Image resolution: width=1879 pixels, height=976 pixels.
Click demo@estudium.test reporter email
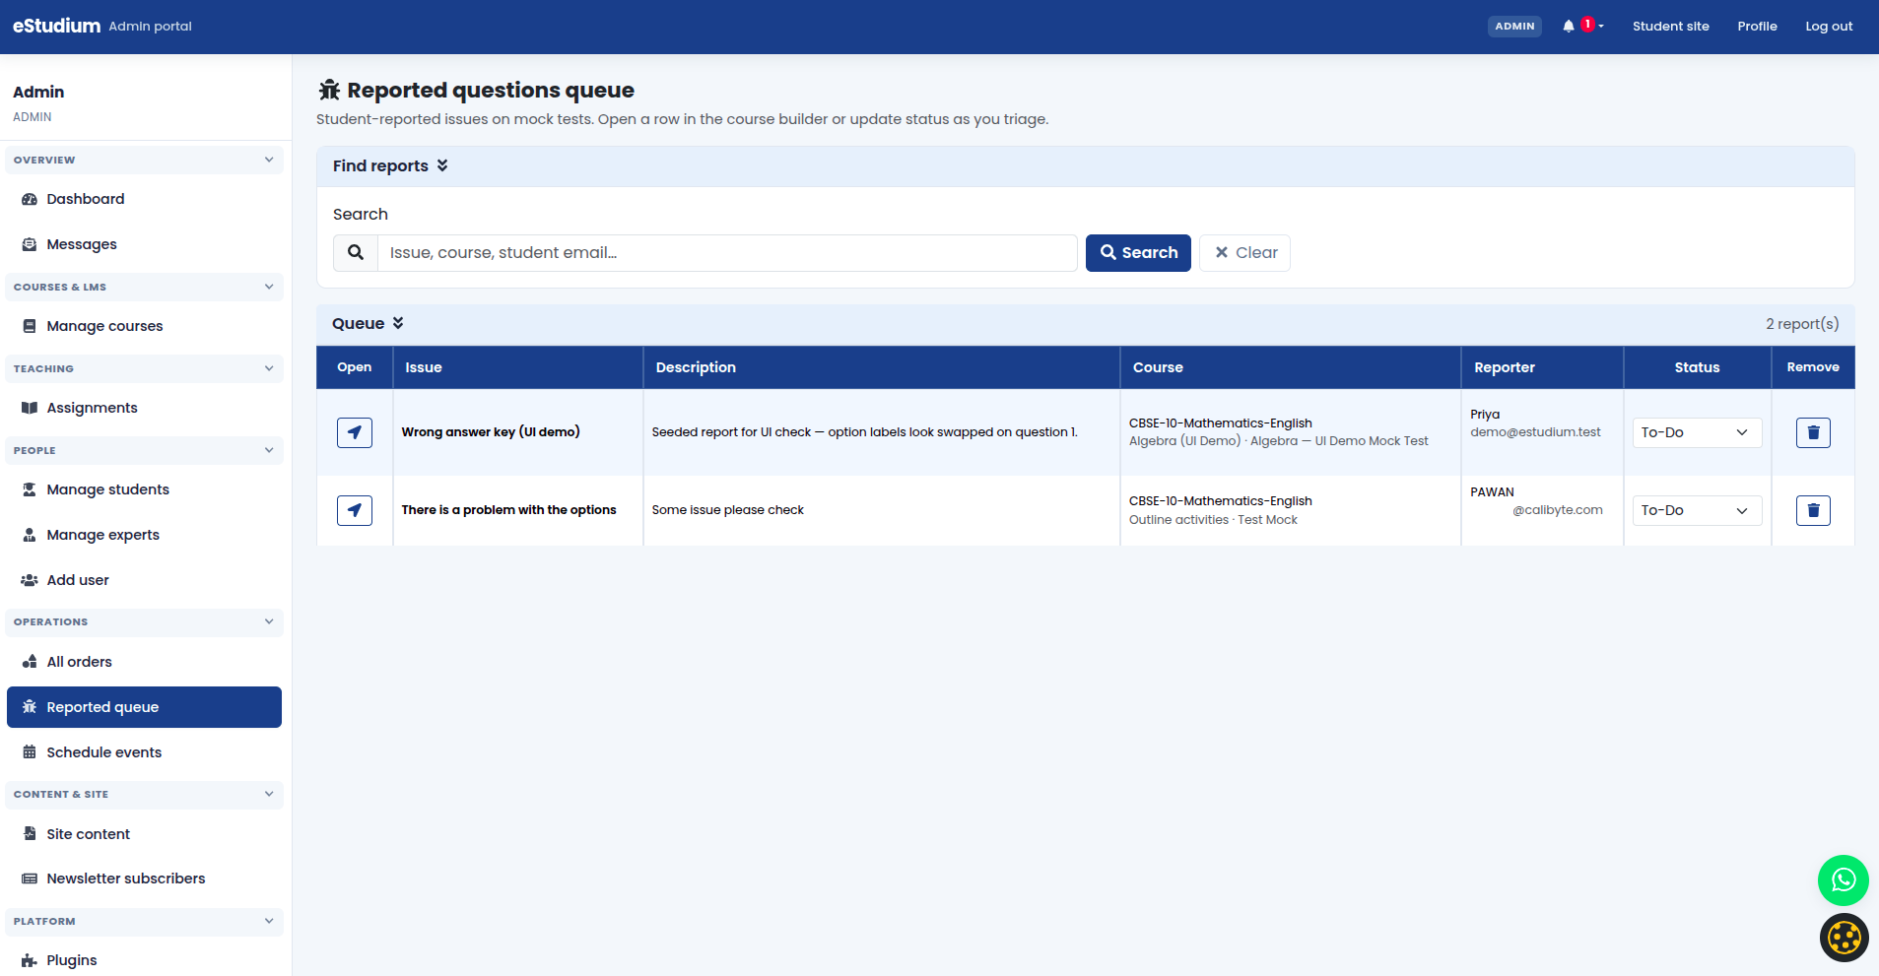[x=1535, y=432]
